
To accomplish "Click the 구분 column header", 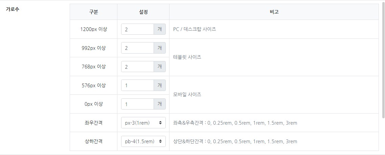I will click(94, 12).
